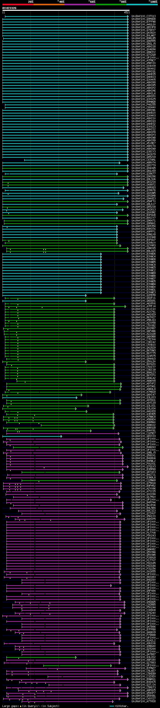160x708 pixels.
Task: Select the label UniRef100_P46255
Action: (143, 104)
